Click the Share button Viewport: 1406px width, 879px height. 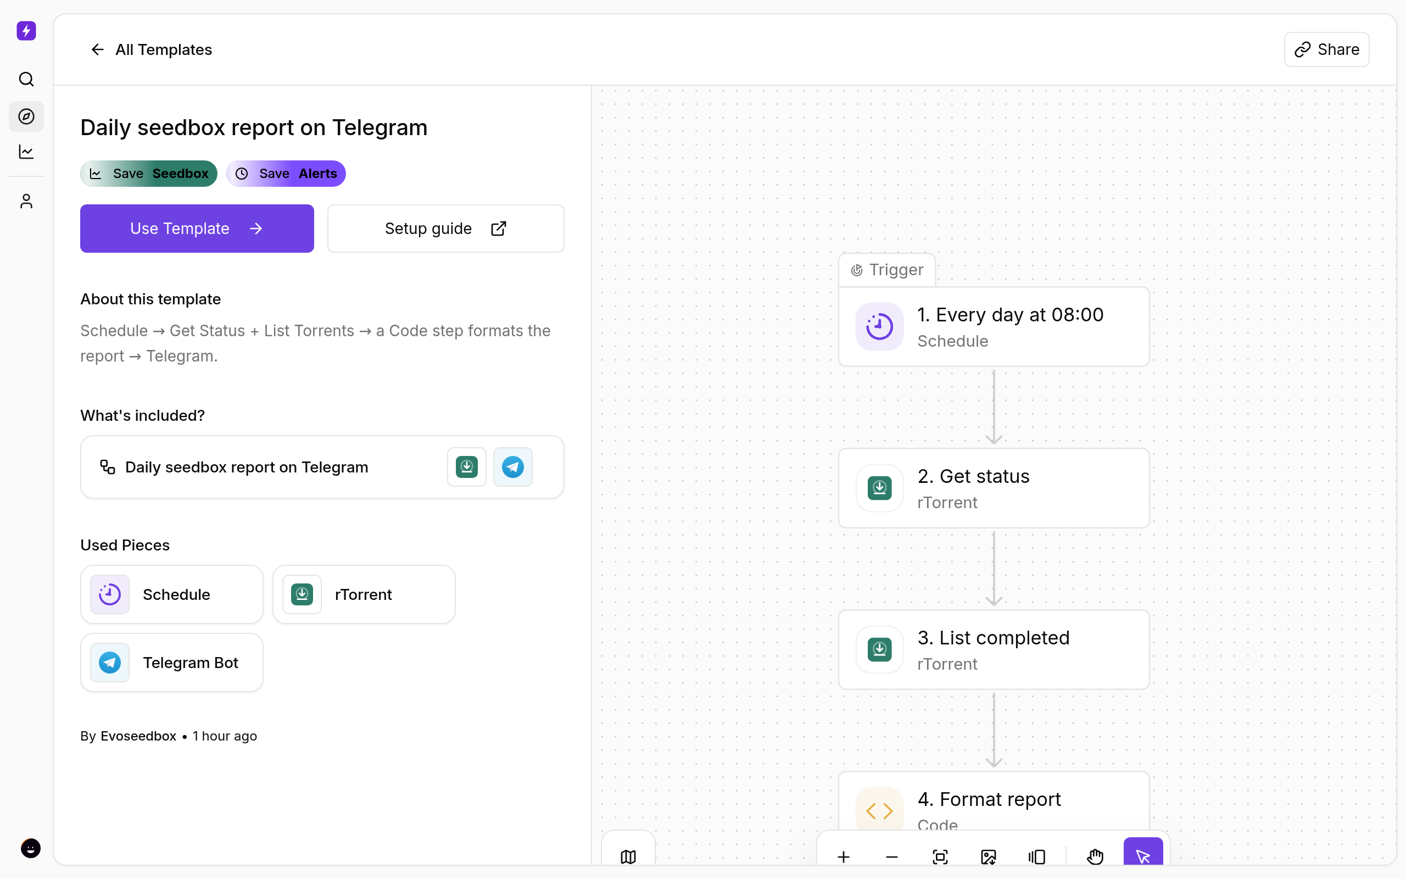pos(1326,49)
